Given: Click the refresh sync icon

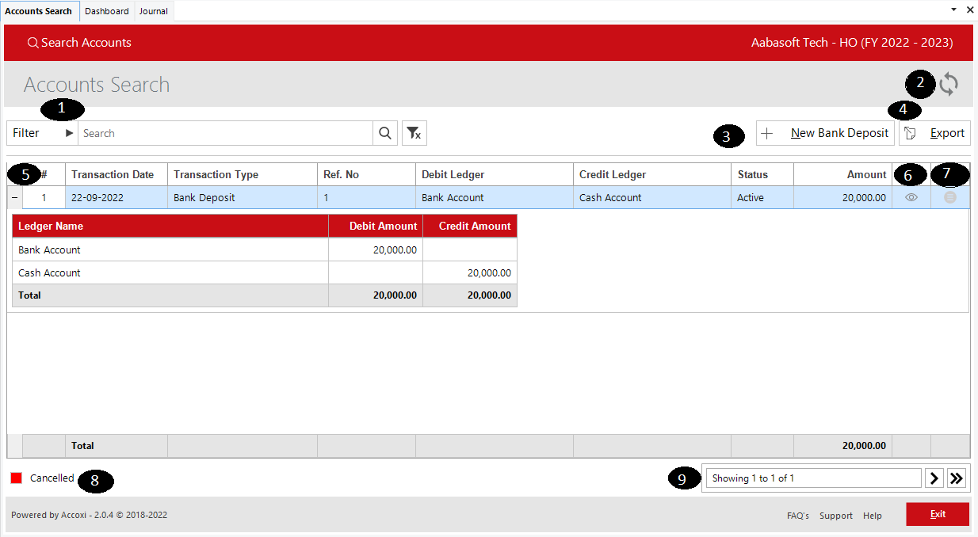Looking at the screenshot, I should (x=949, y=84).
